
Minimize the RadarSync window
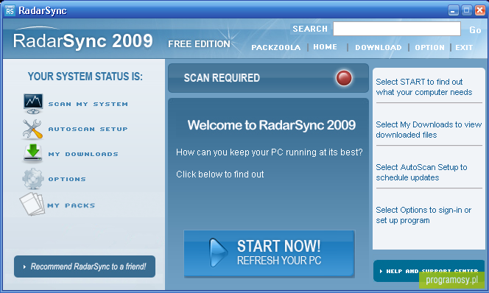click(x=453, y=10)
